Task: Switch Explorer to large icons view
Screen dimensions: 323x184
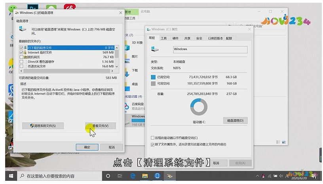Action: [284, 142]
